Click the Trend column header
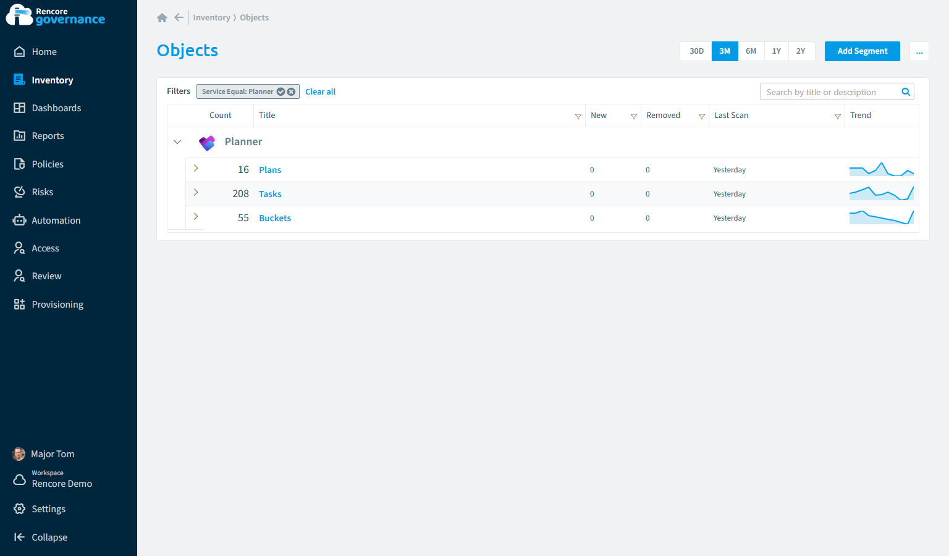Viewport: 949px width, 556px height. click(861, 116)
